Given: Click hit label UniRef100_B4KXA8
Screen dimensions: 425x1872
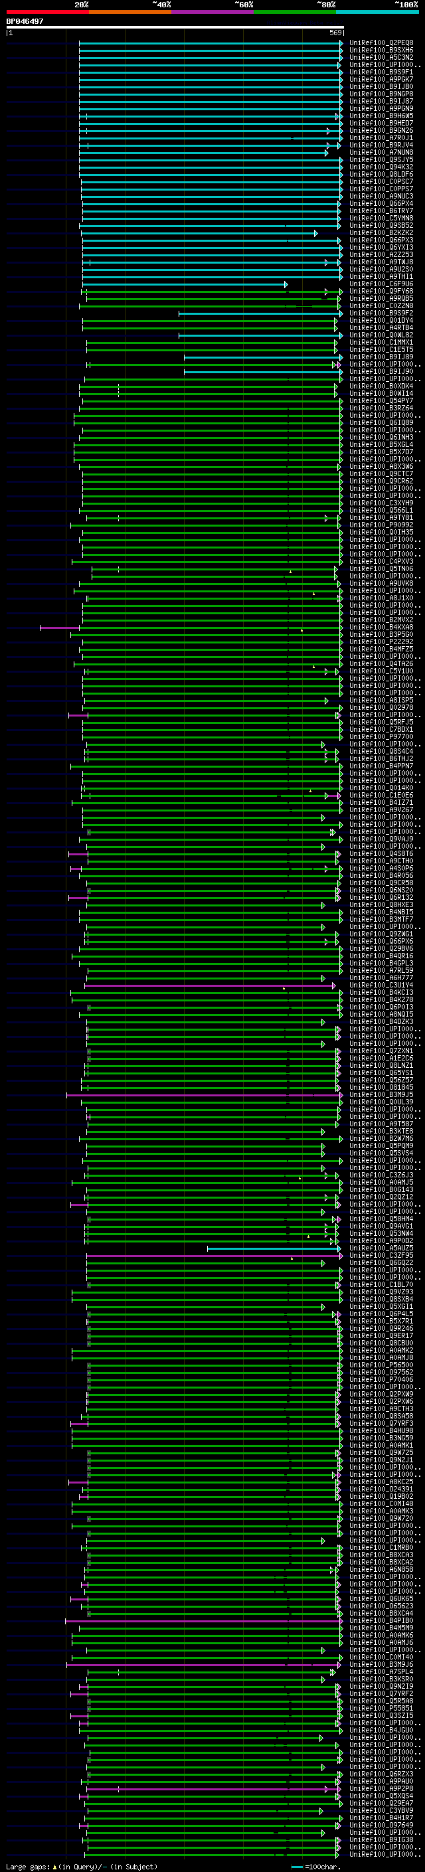Looking at the screenshot, I should (x=381, y=627).
